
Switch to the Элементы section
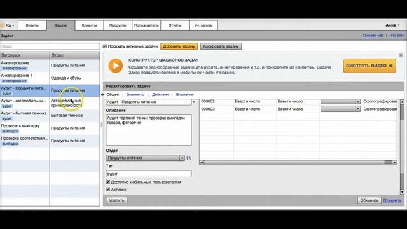[x=135, y=95]
